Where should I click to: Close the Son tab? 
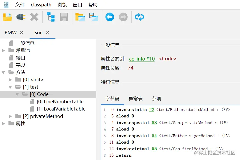click(47, 33)
